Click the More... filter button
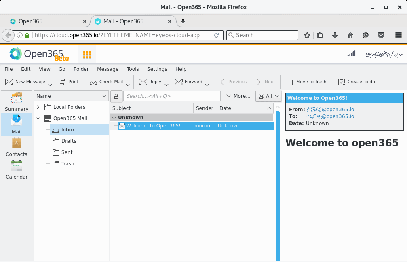 tap(238, 96)
